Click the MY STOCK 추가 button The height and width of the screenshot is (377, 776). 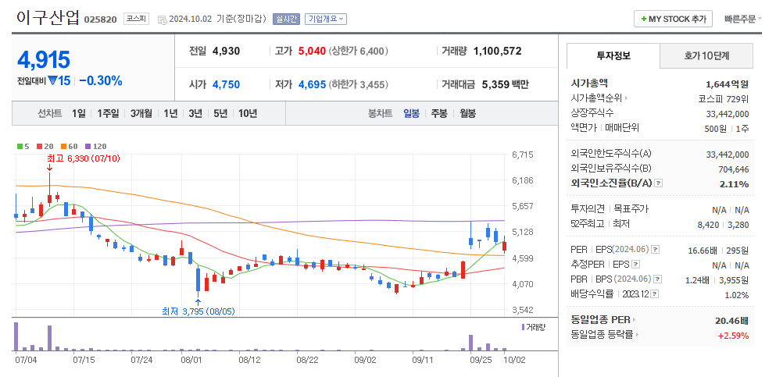click(x=673, y=19)
